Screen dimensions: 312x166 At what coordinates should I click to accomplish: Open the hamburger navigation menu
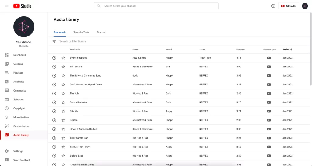pos(7,6)
